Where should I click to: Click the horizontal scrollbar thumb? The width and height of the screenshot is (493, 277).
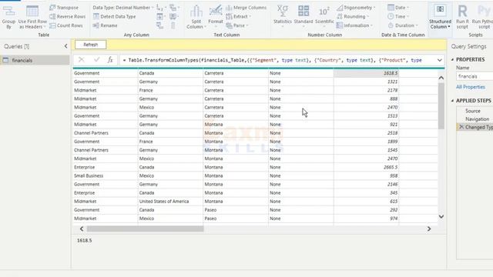[x=146, y=229]
